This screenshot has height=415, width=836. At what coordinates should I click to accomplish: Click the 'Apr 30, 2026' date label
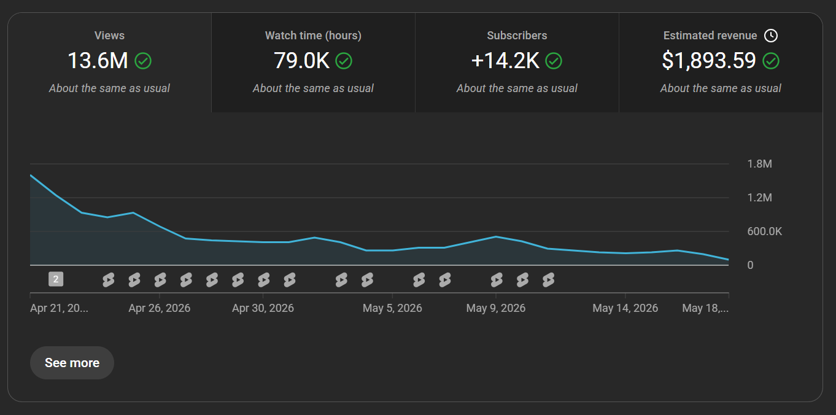tap(263, 308)
